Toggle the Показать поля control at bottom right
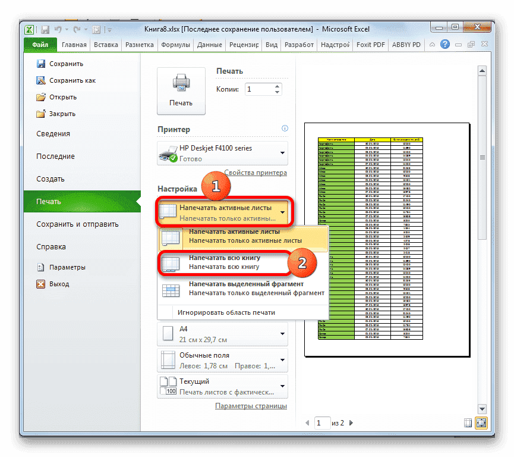Image resolution: width=514 pixels, height=457 pixels. click(468, 422)
